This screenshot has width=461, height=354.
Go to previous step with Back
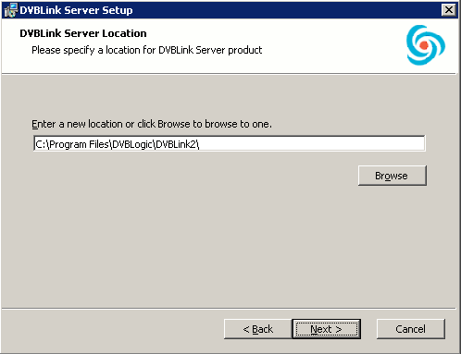pyautogui.click(x=258, y=329)
